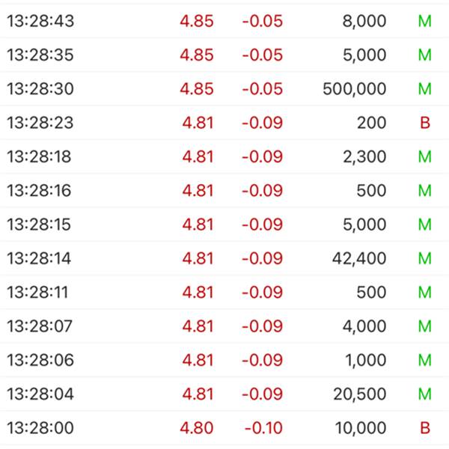Tap the green M marker at 13:28:07

pyautogui.click(x=424, y=326)
